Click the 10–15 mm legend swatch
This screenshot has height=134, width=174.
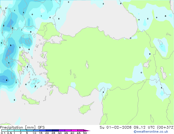pos(37,130)
